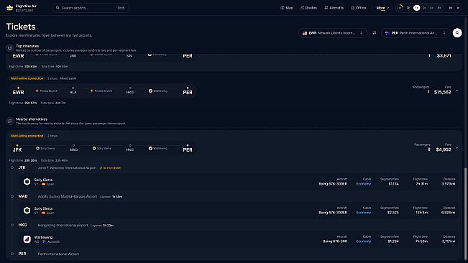Open the Aircrafts page
Screen dimensions: 468x263
334,8
